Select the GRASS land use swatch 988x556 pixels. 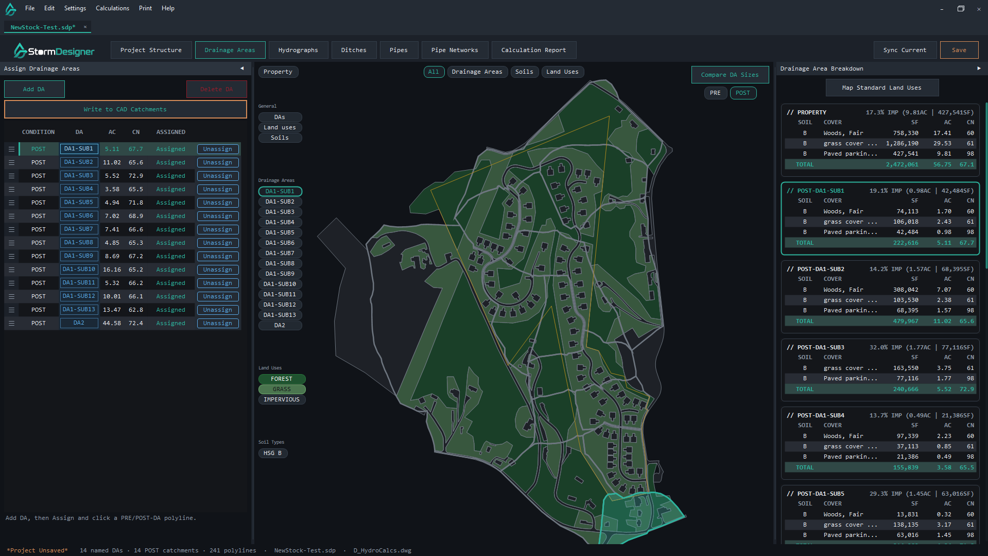coord(282,389)
